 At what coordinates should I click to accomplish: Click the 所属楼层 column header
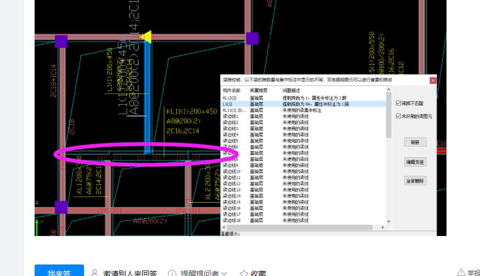[258, 90]
